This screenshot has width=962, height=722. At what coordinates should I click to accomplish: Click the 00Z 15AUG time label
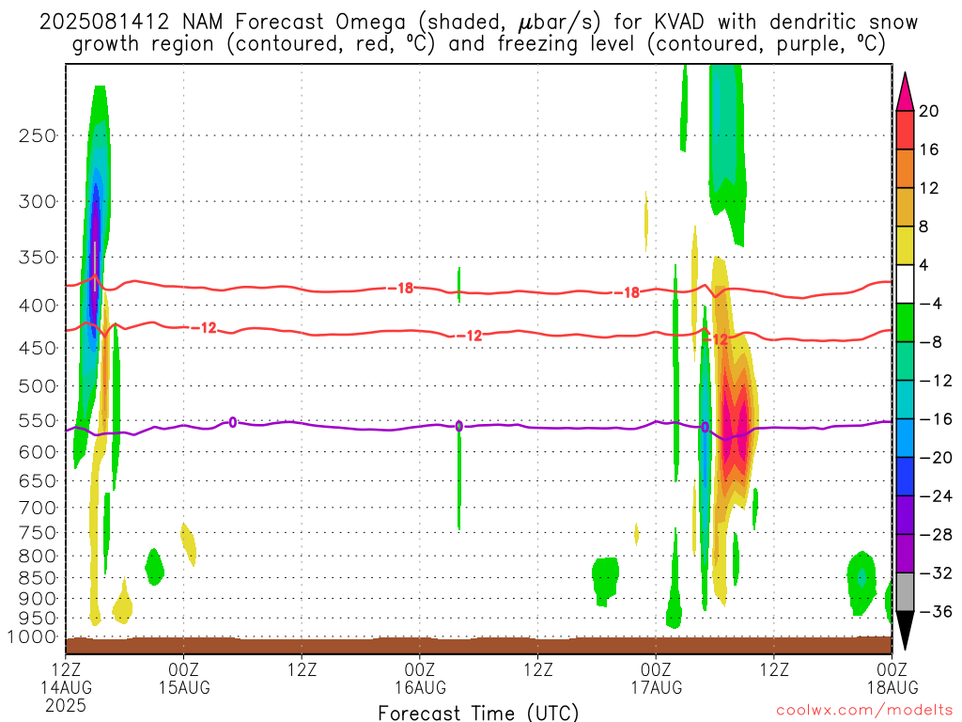[x=184, y=679]
